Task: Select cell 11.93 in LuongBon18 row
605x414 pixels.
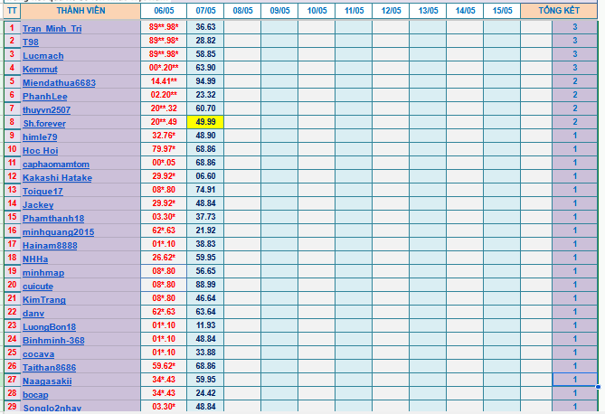Action: (205, 325)
